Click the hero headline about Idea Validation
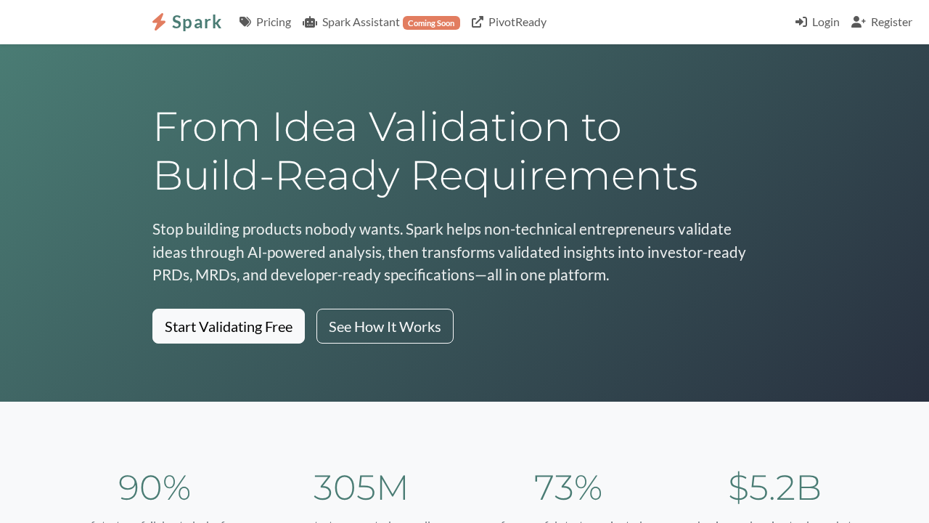Image resolution: width=929 pixels, height=523 pixels. [x=425, y=150]
